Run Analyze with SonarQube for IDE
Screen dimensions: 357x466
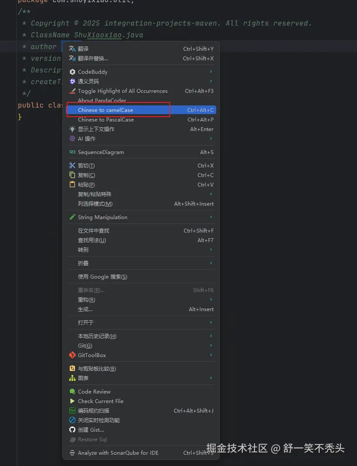(118, 453)
